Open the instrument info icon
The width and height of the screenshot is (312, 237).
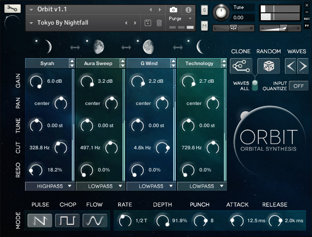pyautogui.click(x=188, y=9)
